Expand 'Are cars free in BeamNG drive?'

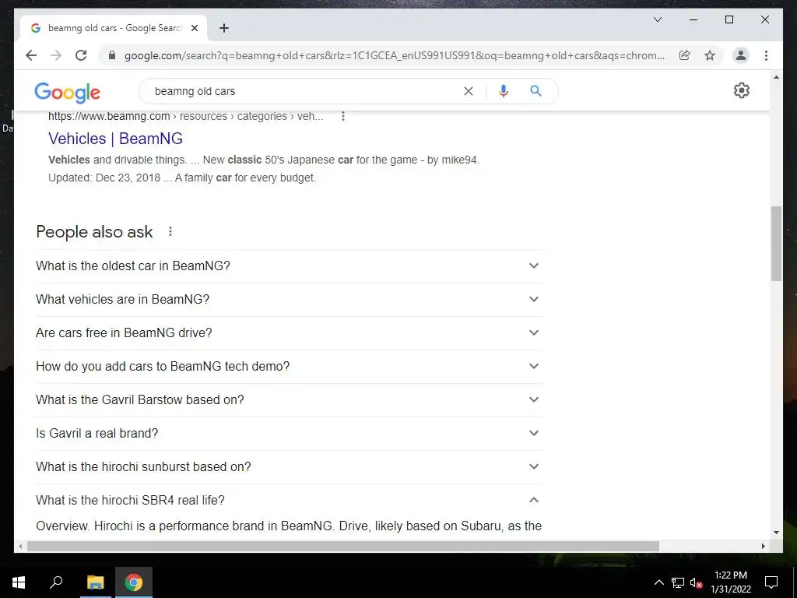pyautogui.click(x=288, y=333)
